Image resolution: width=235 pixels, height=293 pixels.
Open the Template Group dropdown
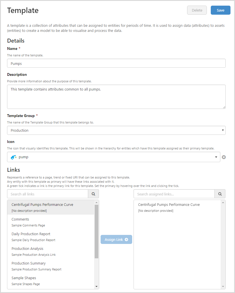116,130
